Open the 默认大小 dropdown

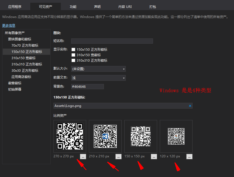98,69
